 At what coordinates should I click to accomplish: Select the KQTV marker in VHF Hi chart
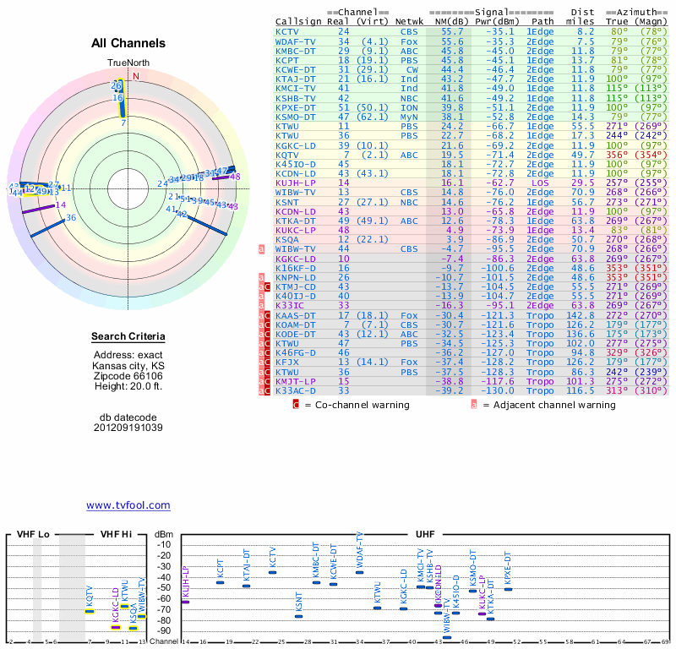pyautogui.click(x=90, y=610)
